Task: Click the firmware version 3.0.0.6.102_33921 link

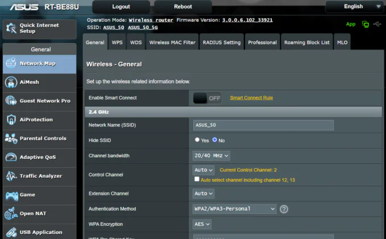Action: pyautogui.click(x=247, y=20)
